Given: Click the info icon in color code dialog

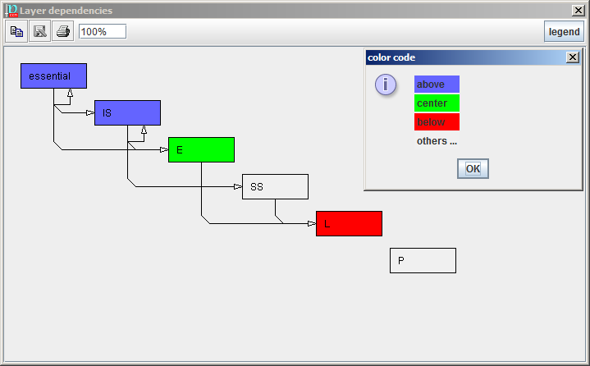Looking at the screenshot, I should [x=386, y=85].
